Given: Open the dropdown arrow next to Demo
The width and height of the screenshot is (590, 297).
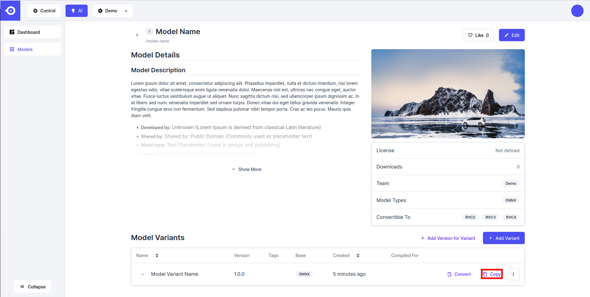Looking at the screenshot, I should [x=126, y=11].
